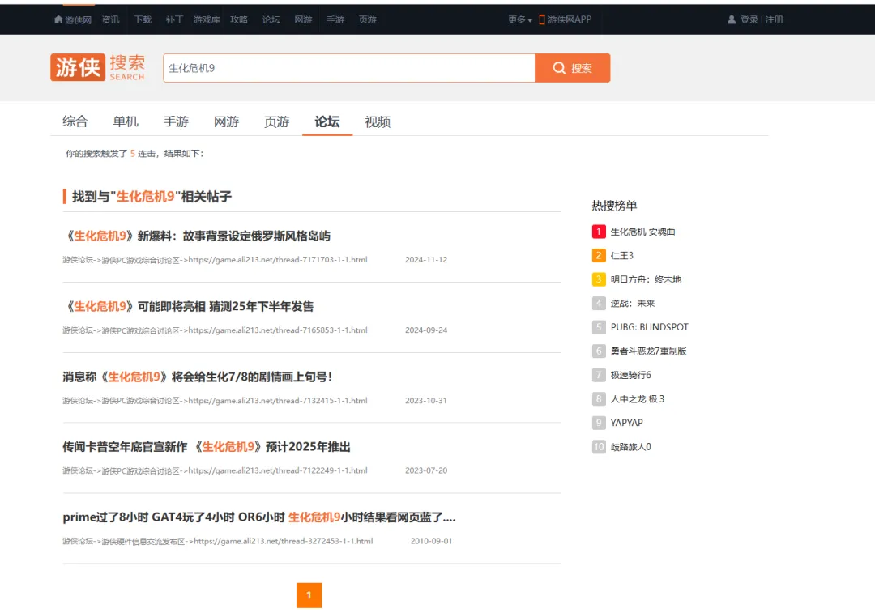The height and width of the screenshot is (613, 875).
Task: Select the active 论坛 results tab
Action: [327, 121]
